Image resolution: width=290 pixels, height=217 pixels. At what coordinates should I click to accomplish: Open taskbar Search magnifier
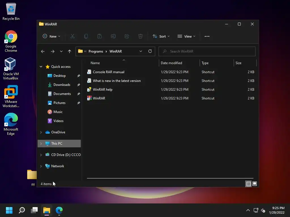click(22, 210)
